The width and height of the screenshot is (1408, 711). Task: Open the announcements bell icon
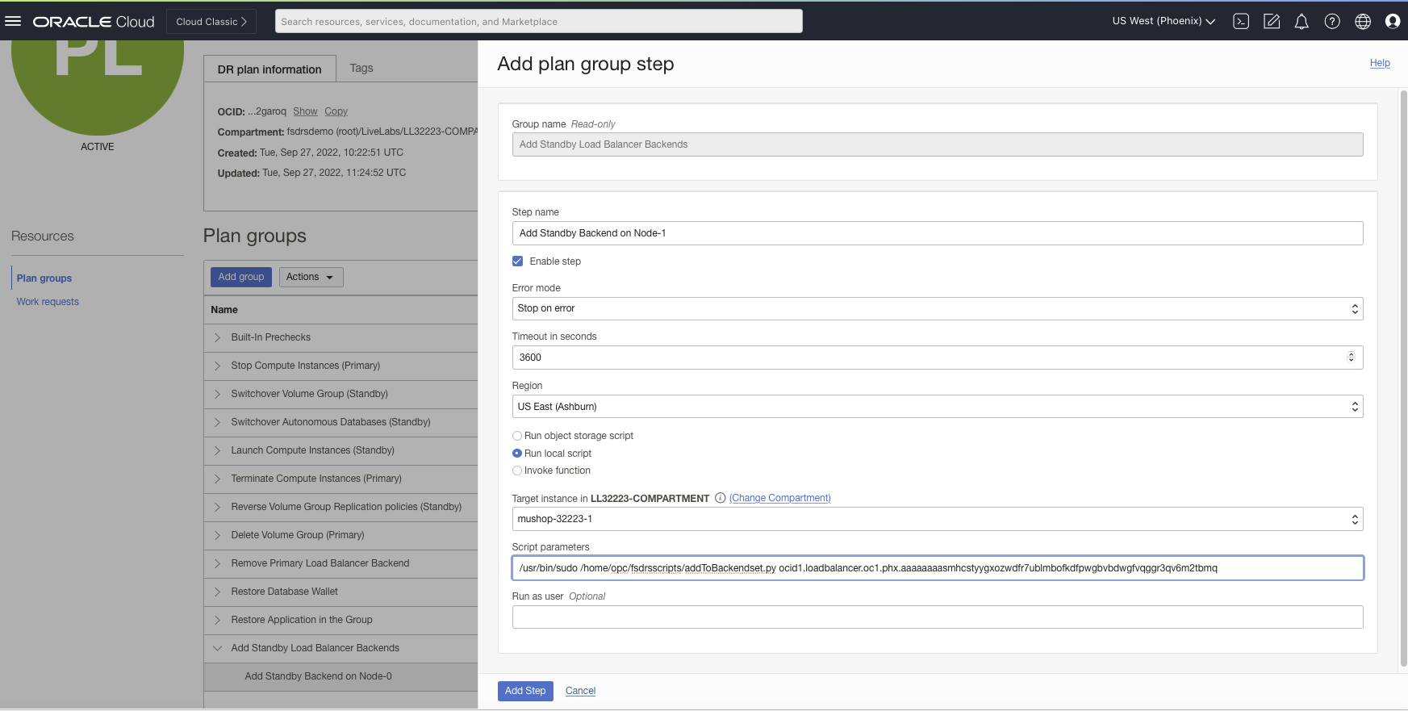[x=1301, y=22]
